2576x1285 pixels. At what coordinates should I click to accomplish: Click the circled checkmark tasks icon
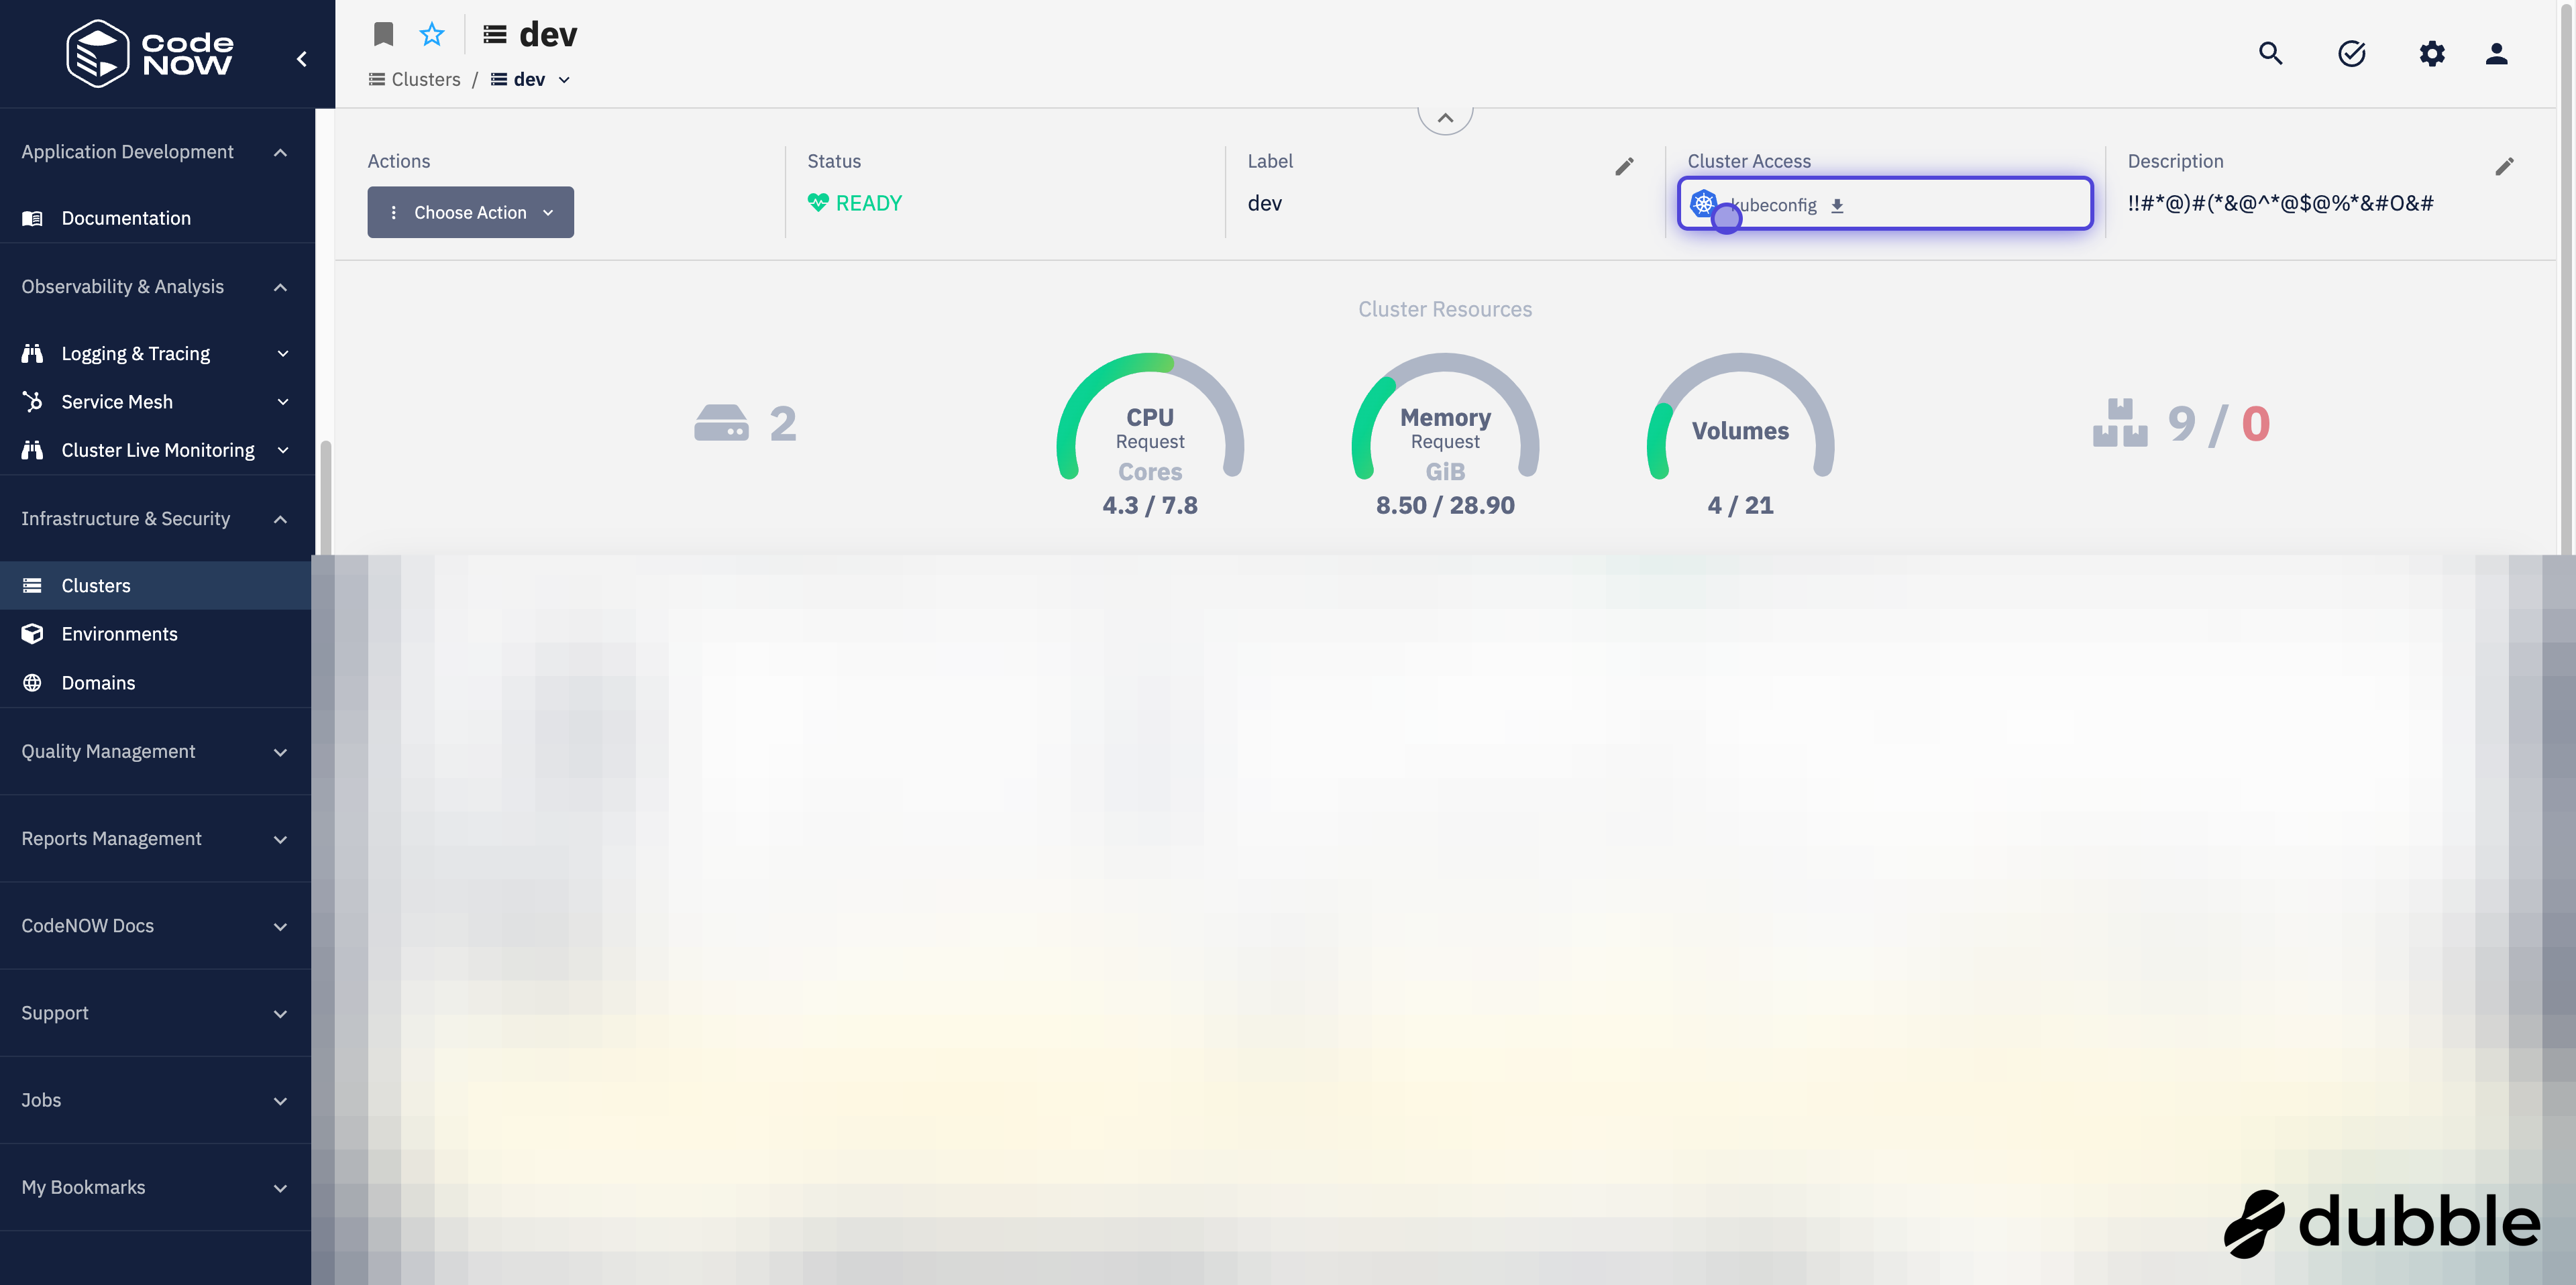(x=2351, y=54)
